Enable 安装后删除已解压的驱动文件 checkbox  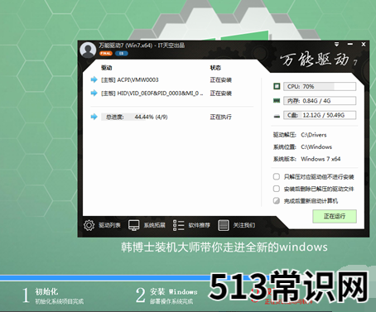click(x=277, y=189)
